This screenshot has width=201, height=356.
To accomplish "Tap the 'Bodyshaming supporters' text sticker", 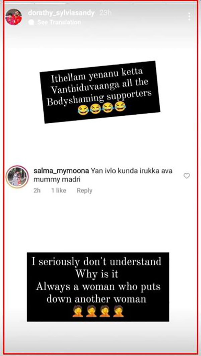I will [x=100, y=92].
